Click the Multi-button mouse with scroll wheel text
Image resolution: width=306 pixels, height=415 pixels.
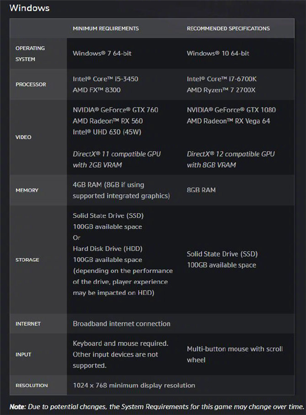tap(235, 354)
